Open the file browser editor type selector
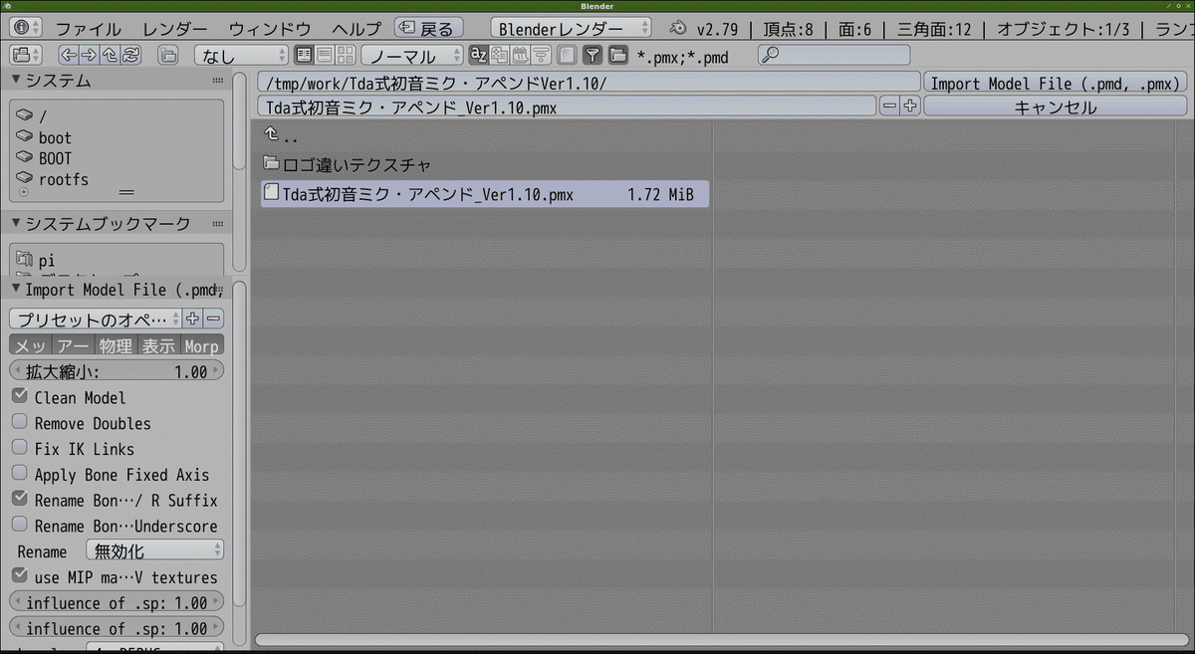1195x654 pixels. [x=26, y=56]
